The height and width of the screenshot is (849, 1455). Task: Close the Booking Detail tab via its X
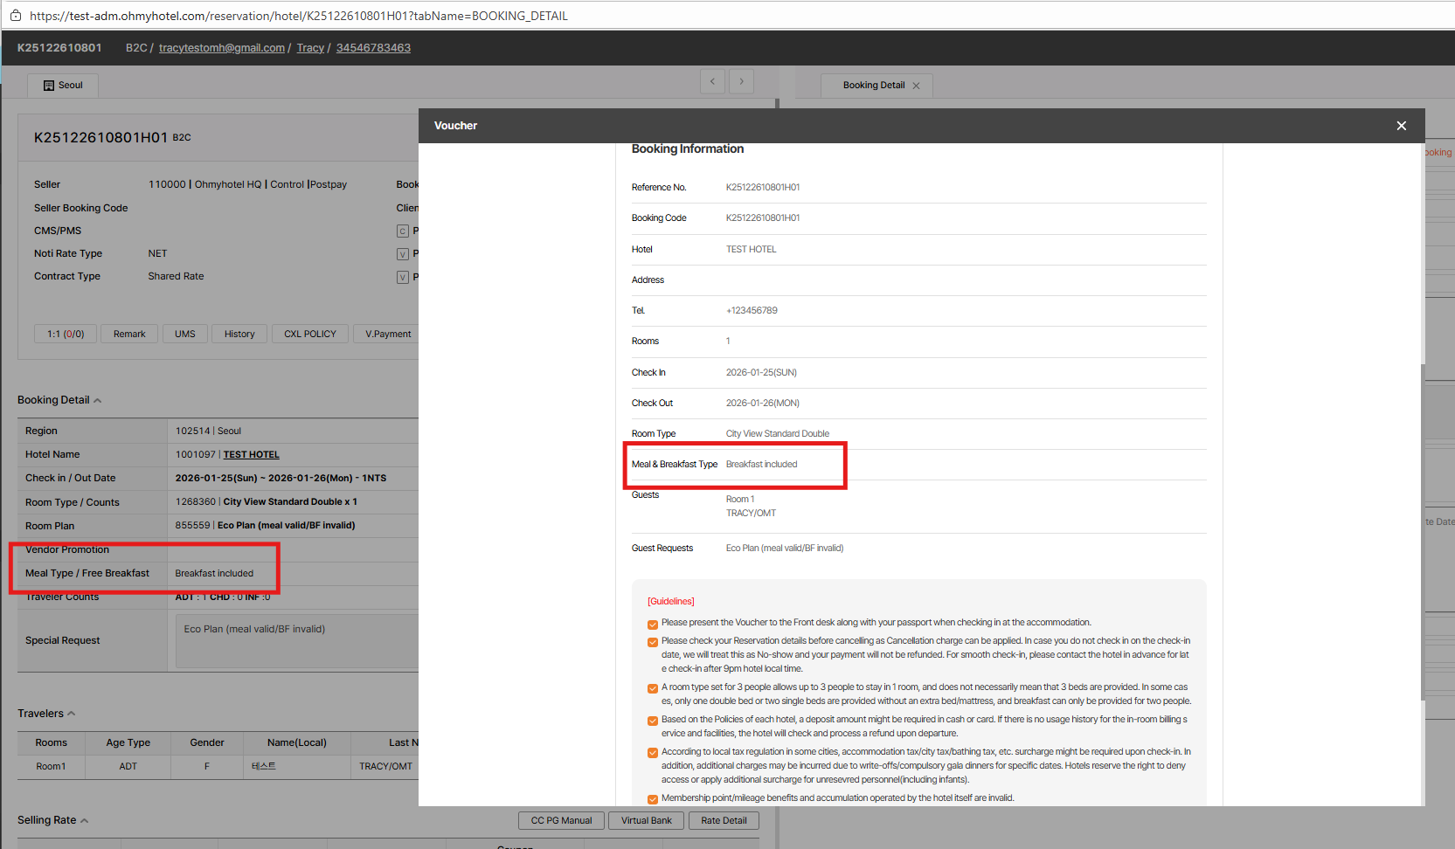pos(916,86)
